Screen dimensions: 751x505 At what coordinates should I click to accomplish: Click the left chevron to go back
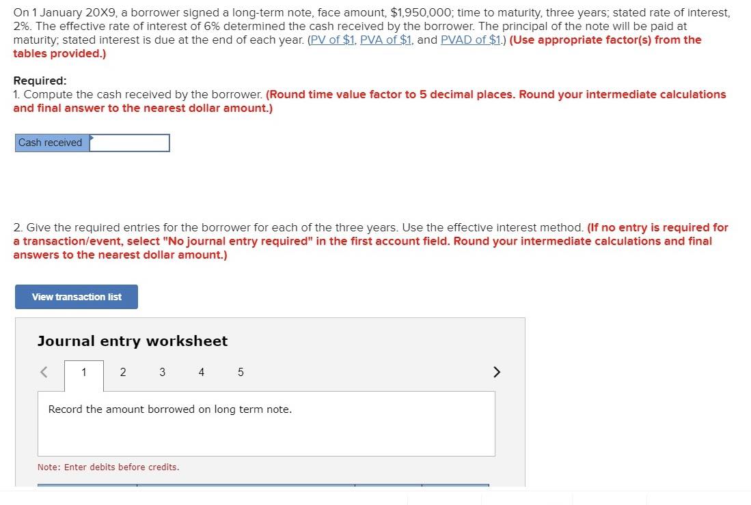click(x=43, y=372)
